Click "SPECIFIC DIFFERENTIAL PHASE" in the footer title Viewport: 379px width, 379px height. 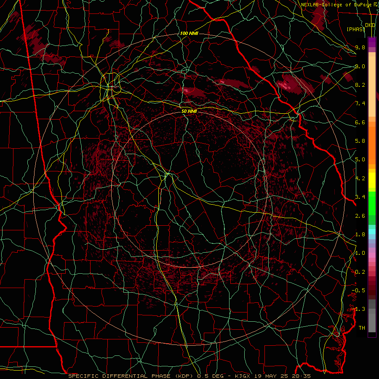click(x=120, y=376)
